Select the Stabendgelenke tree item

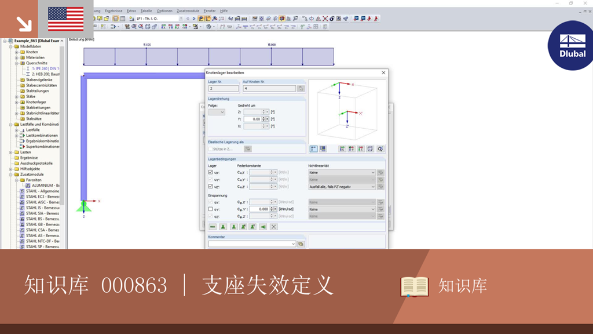click(39, 80)
